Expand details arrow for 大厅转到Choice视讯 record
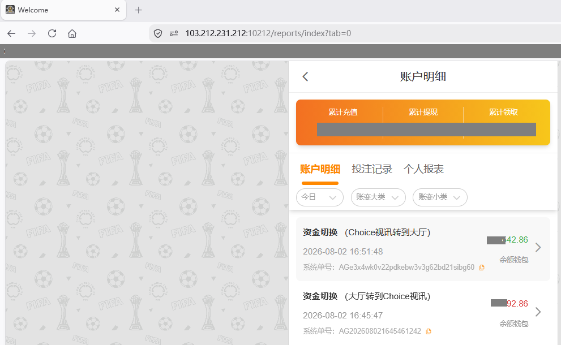561x345 pixels. [x=538, y=312]
